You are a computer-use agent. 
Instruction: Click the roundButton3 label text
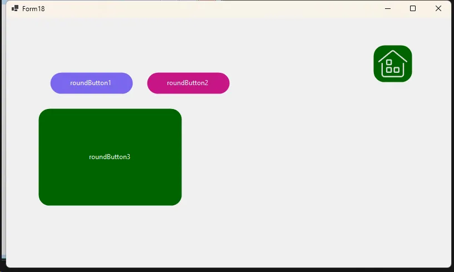[x=110, y=157]
